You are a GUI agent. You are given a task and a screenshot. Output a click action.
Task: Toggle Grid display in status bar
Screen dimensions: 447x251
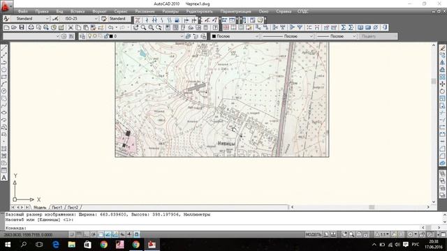point(79,234)
